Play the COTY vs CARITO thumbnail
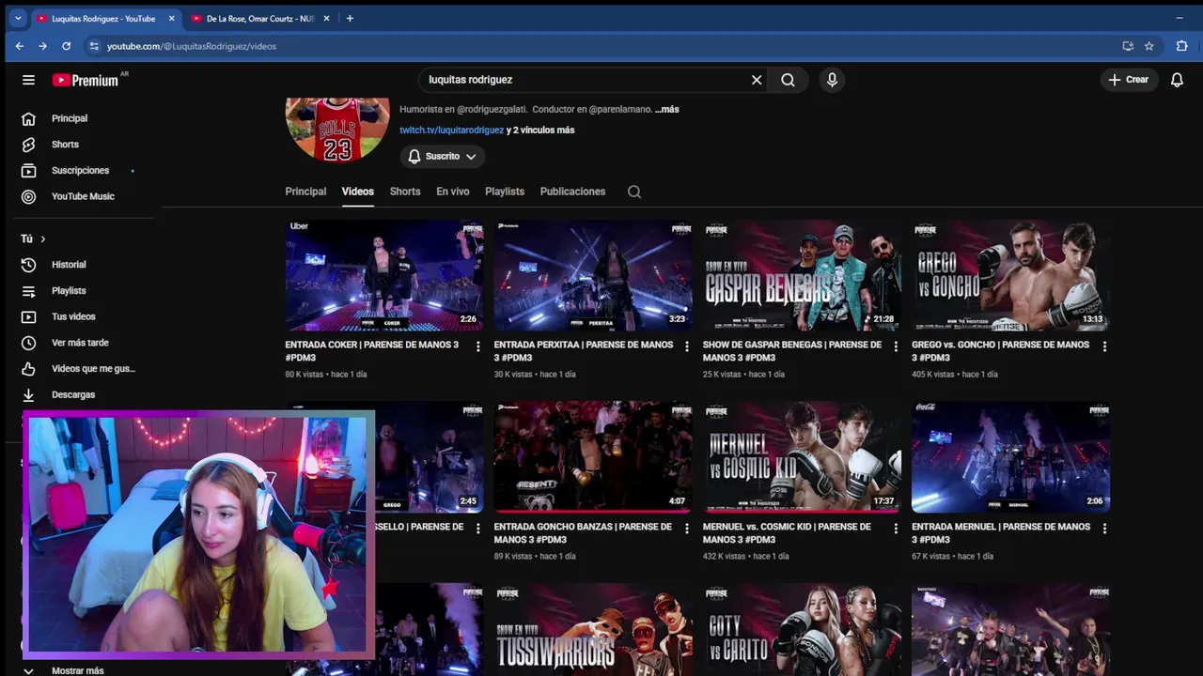1203x676 pixels. (x=802, y=630)
